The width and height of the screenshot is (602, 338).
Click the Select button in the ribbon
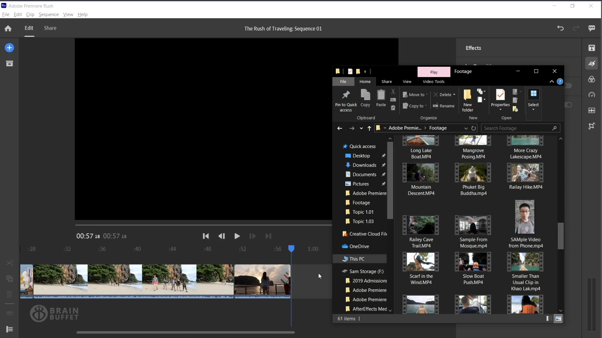click(534, 100)
